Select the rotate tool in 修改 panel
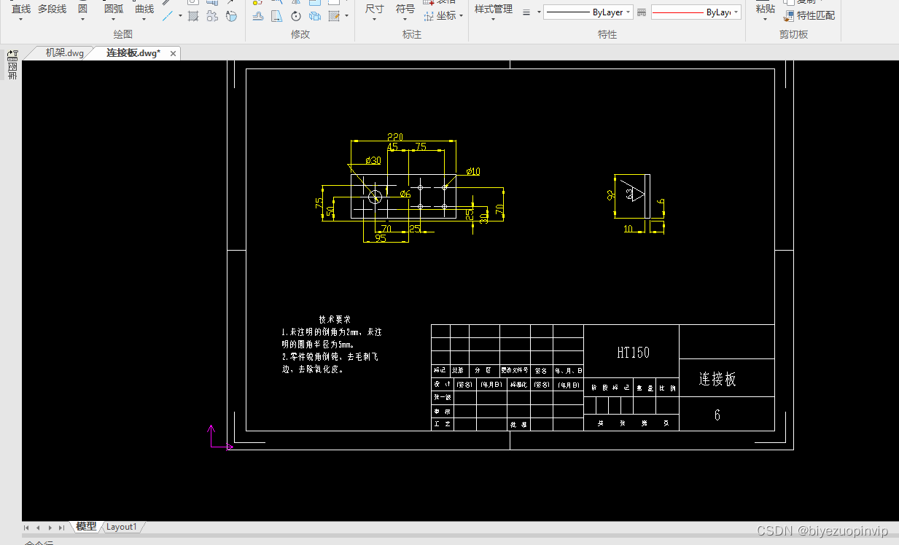Image resolution: width=899 pixels, height=545 pixels. coord(296,15)
